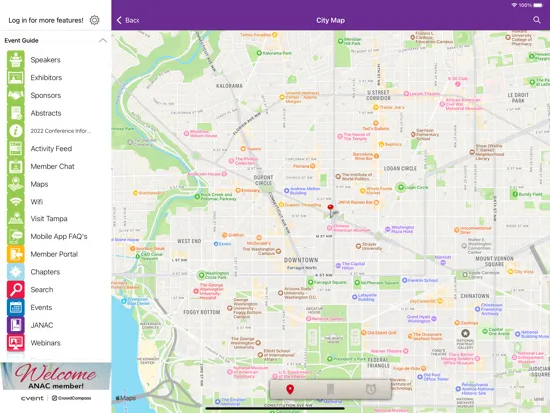Select the red pin locations tab

(290, 389)
